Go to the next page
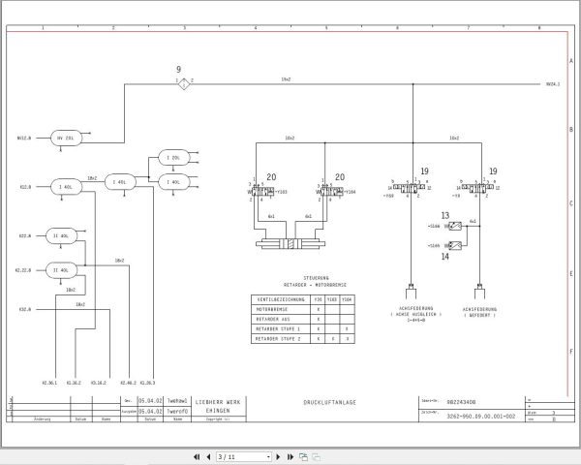 [x=278, y=457]
